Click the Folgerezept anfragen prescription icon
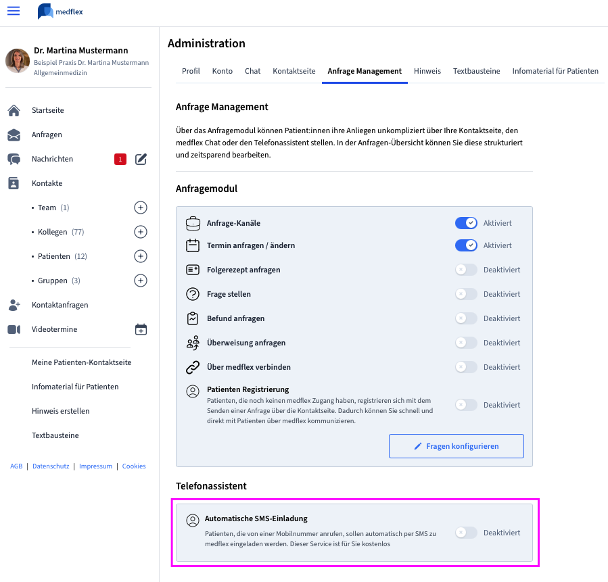This screenshot has width=608, height=582. tap(193, 270)
